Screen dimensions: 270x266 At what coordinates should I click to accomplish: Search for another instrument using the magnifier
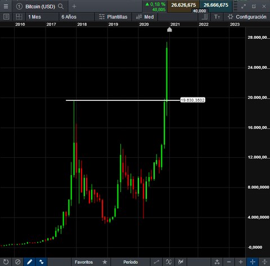point(61,6)
